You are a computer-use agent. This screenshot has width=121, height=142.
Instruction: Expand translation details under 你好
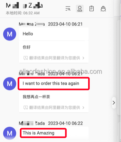point(83,58)
